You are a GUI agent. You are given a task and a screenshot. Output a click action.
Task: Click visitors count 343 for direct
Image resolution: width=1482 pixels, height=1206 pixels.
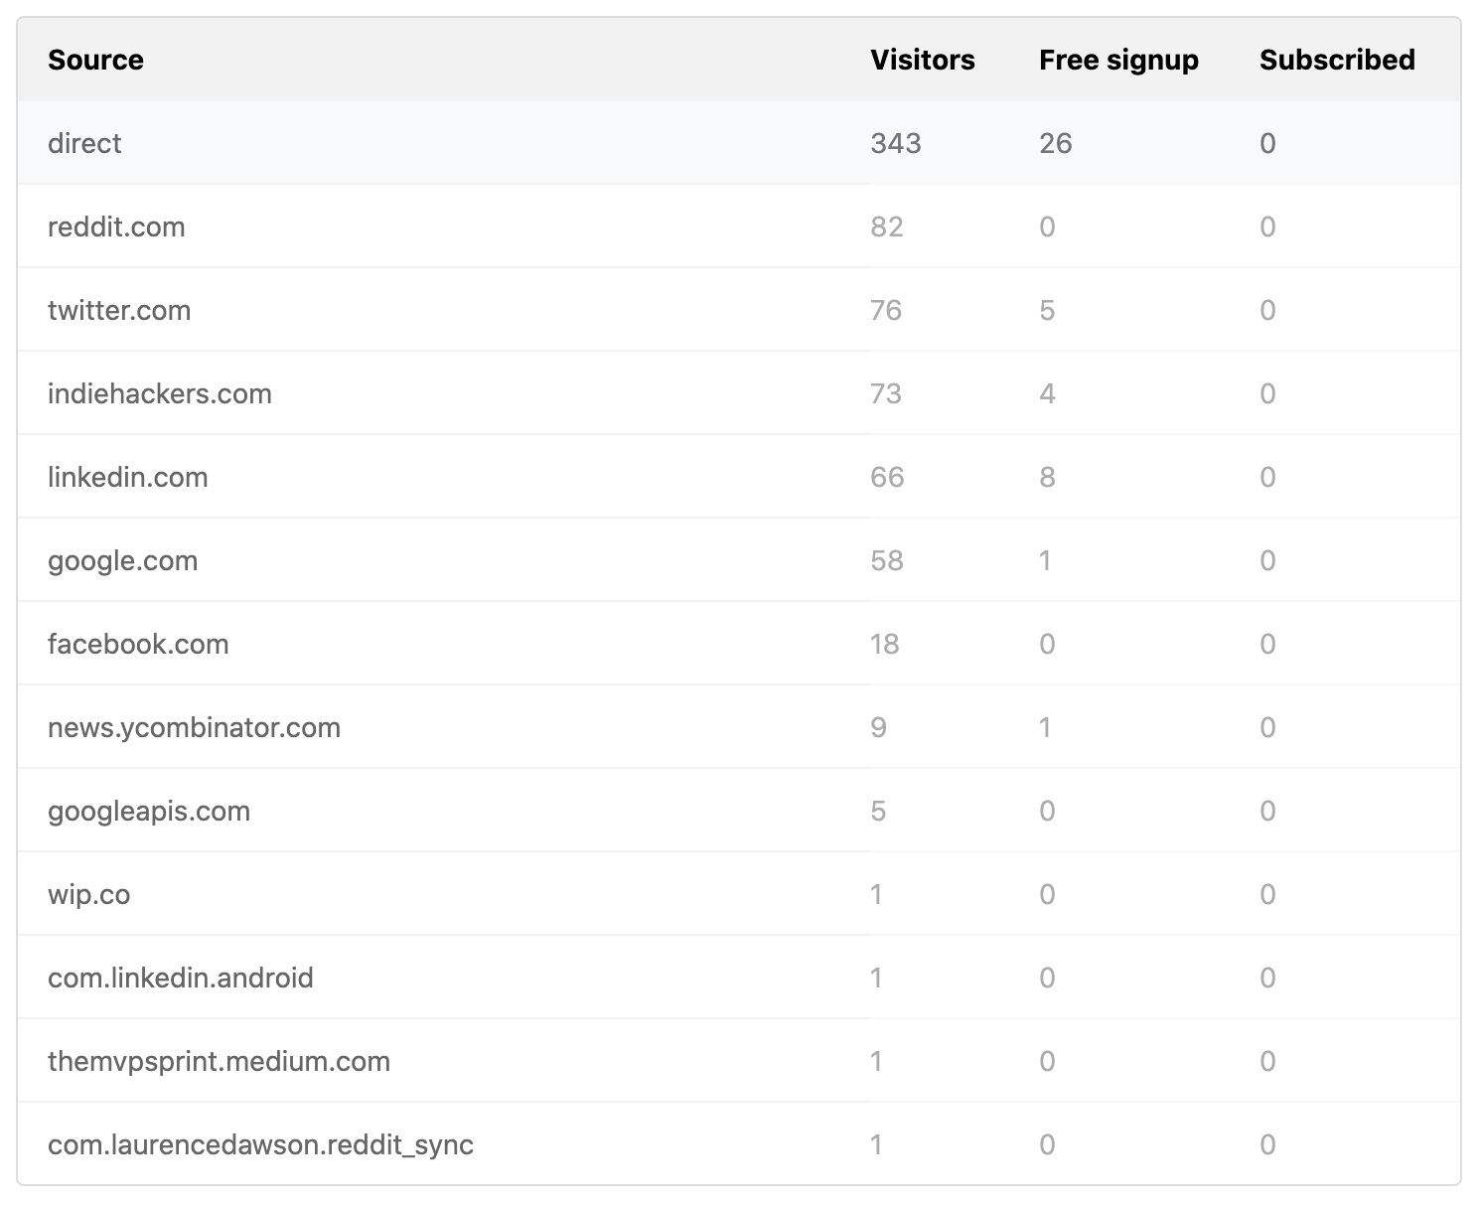(896, 143)
